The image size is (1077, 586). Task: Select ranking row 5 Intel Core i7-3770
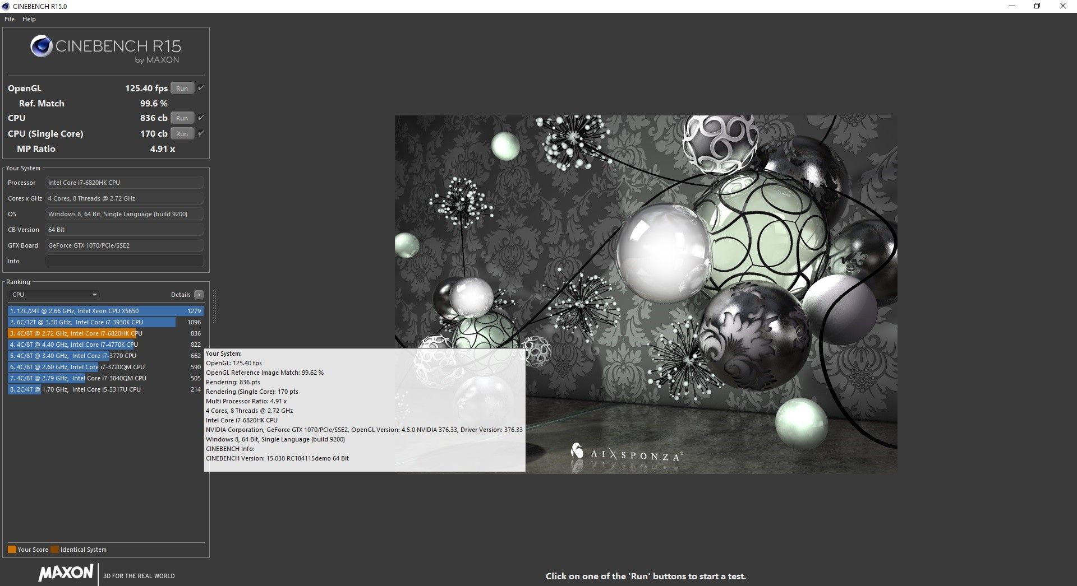105,356
